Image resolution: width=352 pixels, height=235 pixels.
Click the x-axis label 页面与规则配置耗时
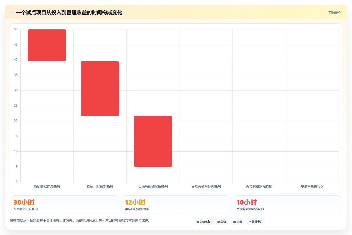pyautogui.click(x=153, y=187)
